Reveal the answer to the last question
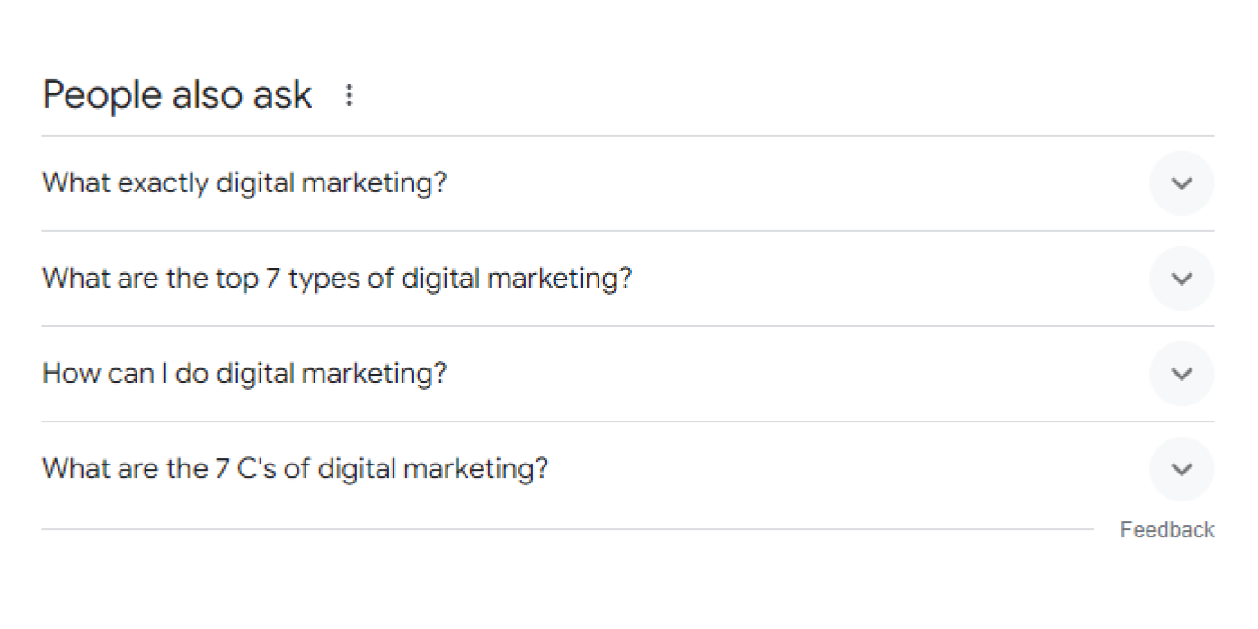Viewport: 1258px width, 629px height. [1182, 469]
